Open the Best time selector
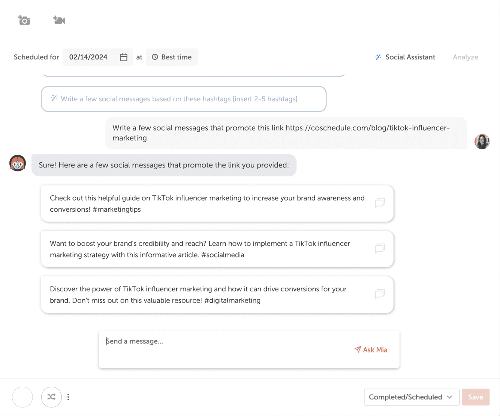 tap(172, 57)
